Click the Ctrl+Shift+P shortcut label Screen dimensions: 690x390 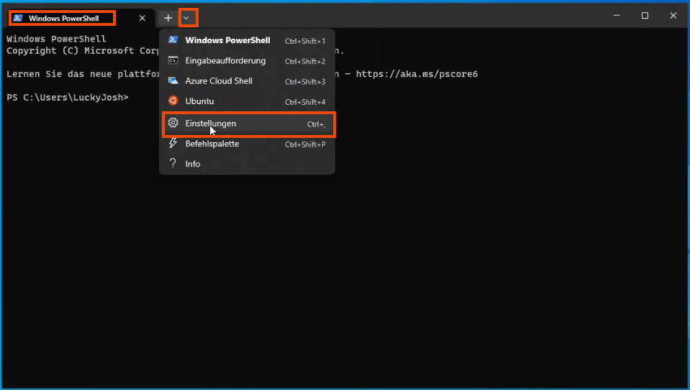tap(305, 144)
